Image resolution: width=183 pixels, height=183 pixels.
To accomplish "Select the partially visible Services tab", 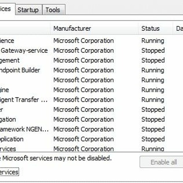I will [x=7, y=9].
